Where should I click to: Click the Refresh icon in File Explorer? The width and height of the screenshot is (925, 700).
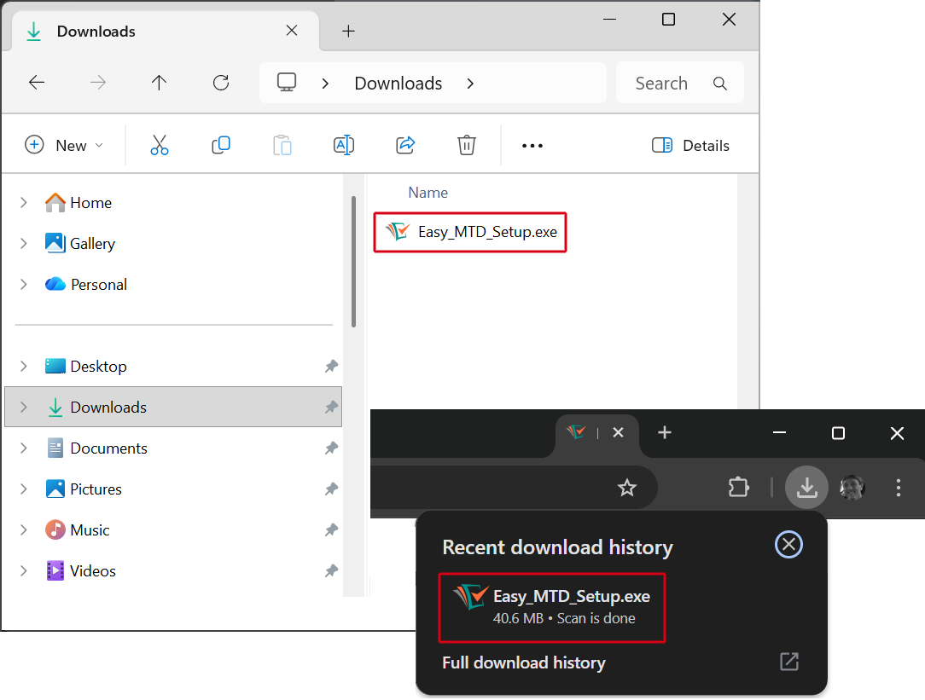pyautogui.click(x=220, y=83)
